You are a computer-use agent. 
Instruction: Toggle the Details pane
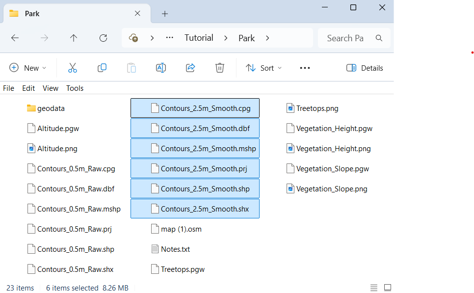[365, 68]
